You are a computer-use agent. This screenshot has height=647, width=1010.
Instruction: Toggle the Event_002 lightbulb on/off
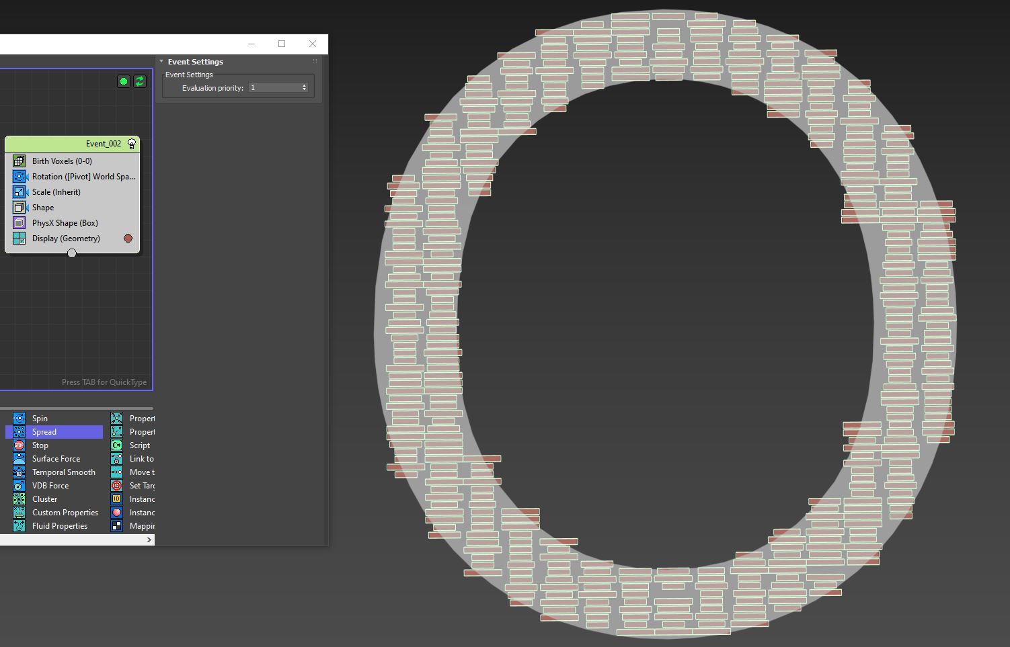(x=132, y=144)
